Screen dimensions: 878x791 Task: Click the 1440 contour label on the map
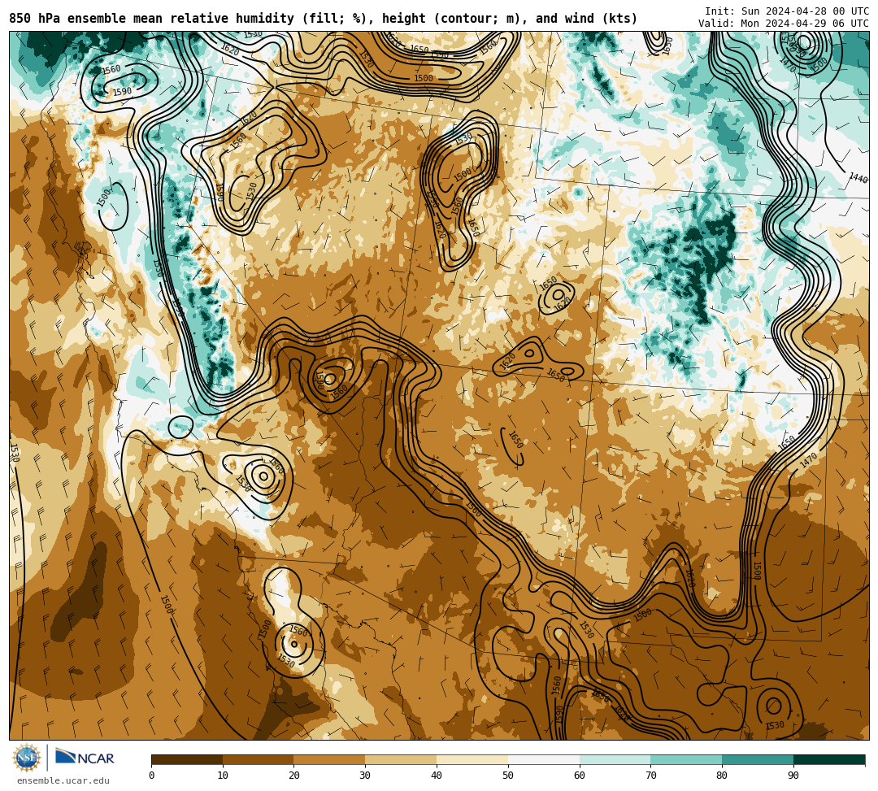point(858,179)
